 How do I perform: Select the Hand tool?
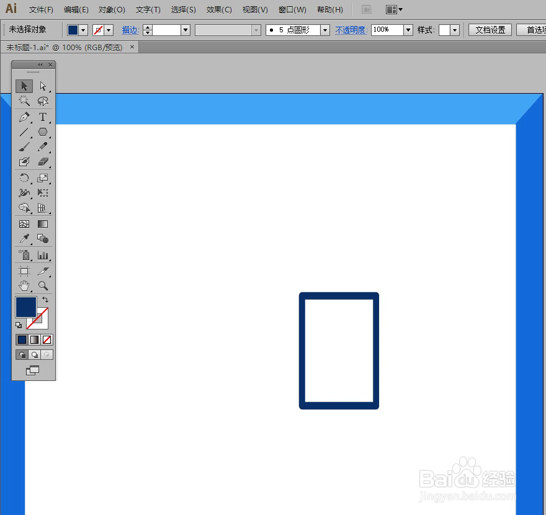[24, 286]
